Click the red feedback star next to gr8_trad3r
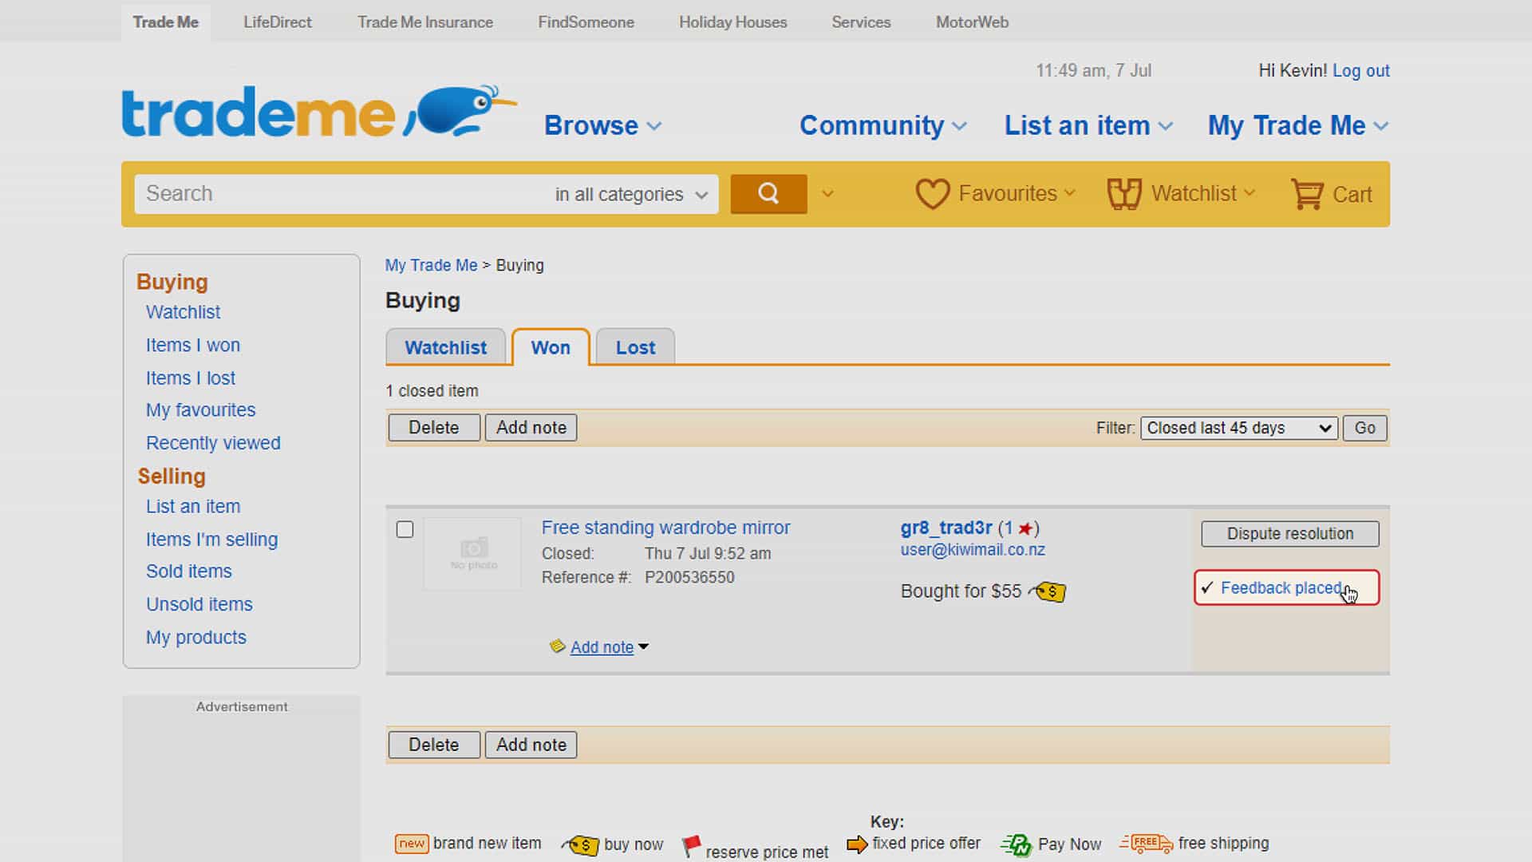 pos(1025,528)
